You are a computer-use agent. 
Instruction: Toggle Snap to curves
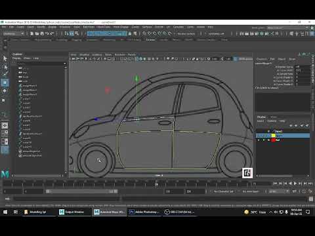tap(150, 33)
